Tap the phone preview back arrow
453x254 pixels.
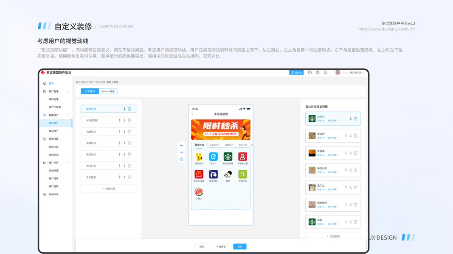point(193,114)
